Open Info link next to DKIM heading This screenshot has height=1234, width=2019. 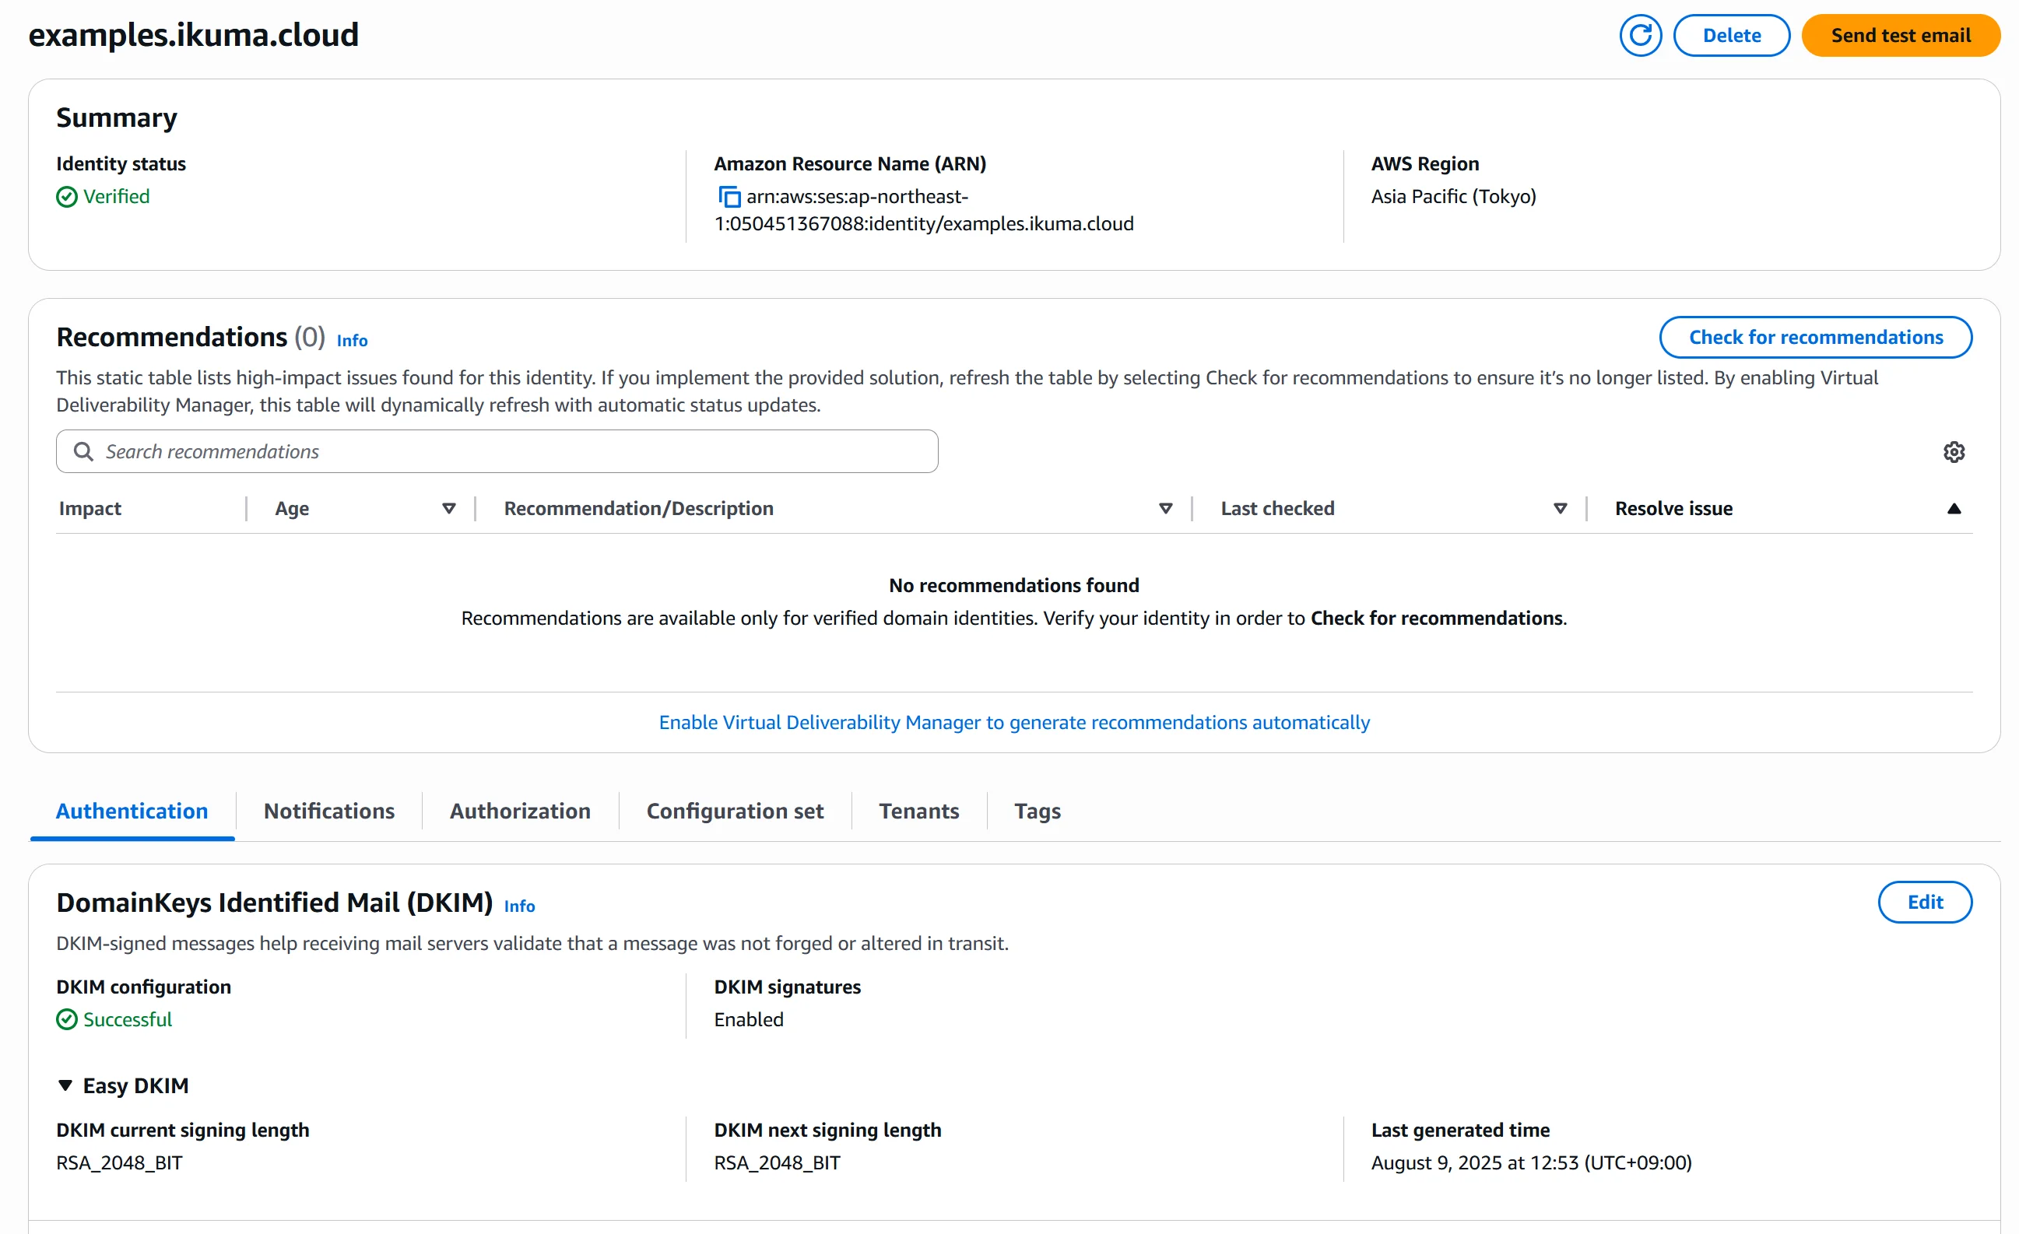(x=519, y=906)
